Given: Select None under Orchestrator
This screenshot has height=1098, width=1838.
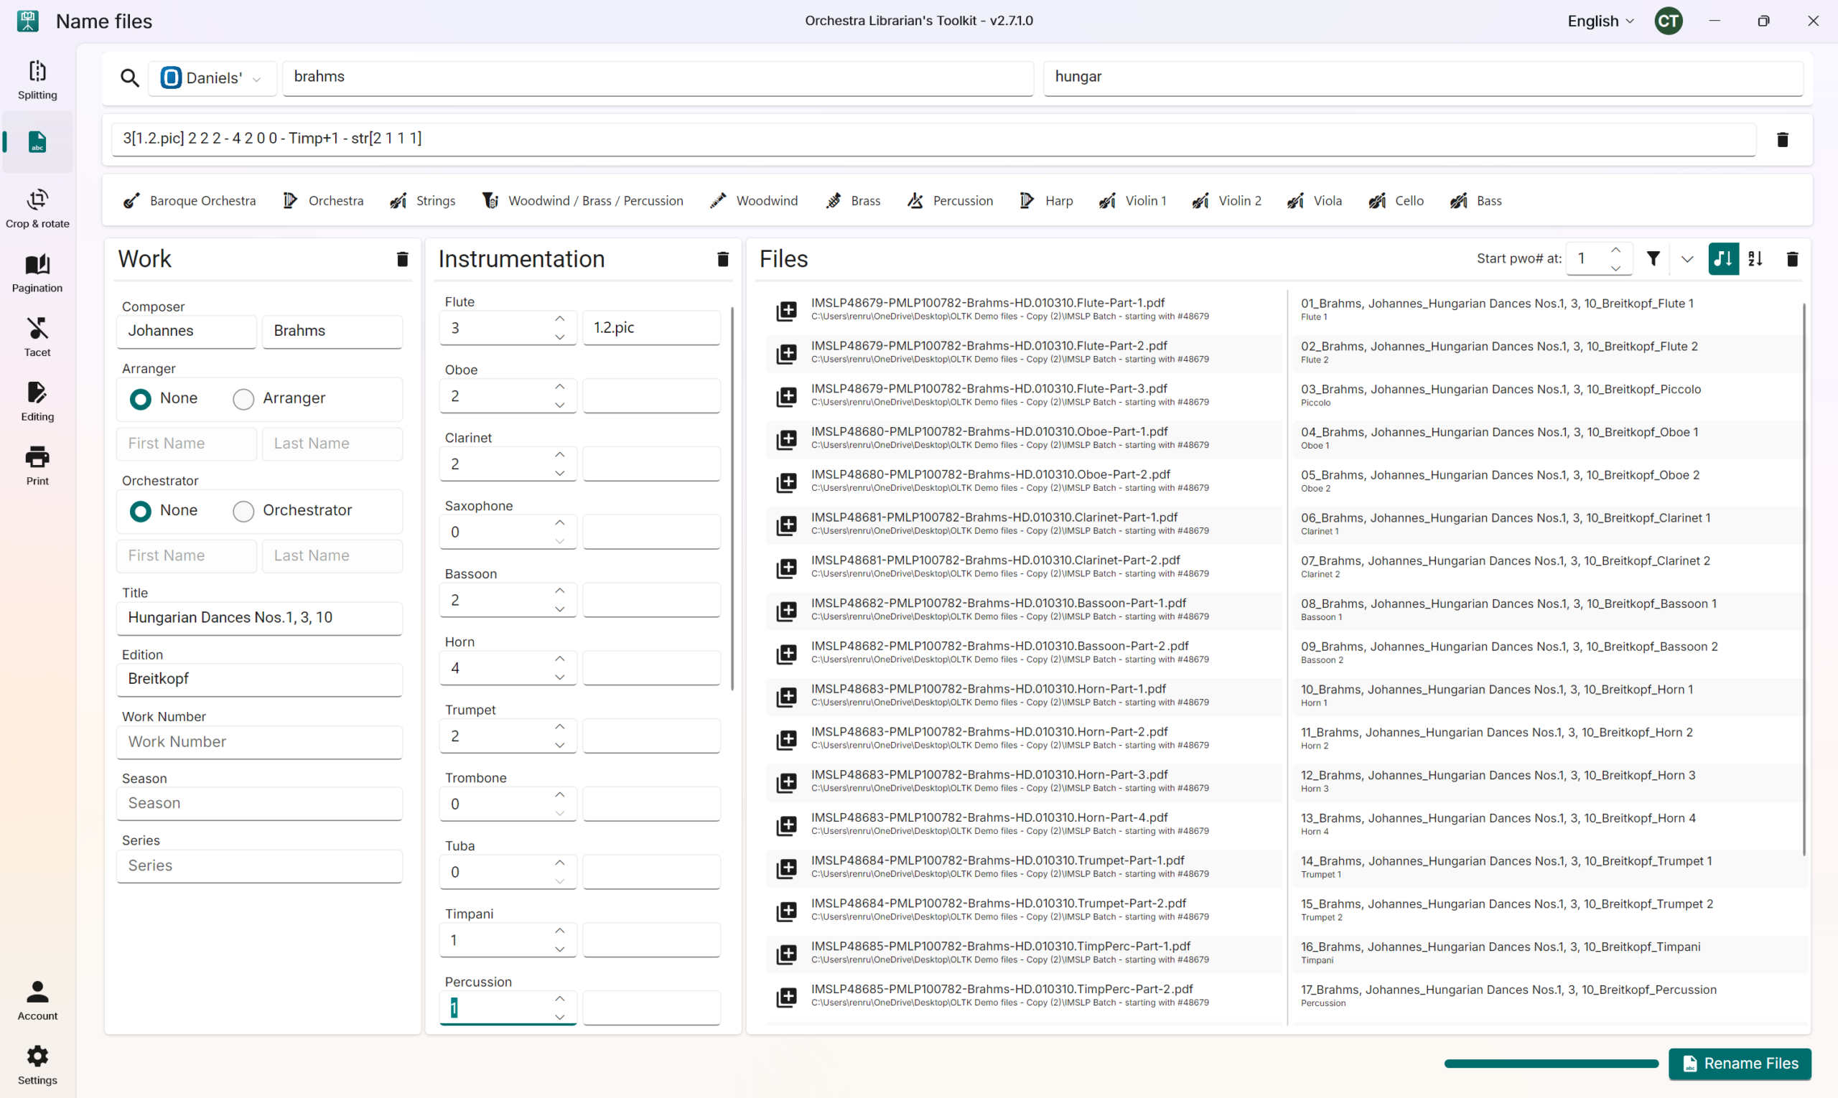Looking at the screenshot, I should coord(141,510).
